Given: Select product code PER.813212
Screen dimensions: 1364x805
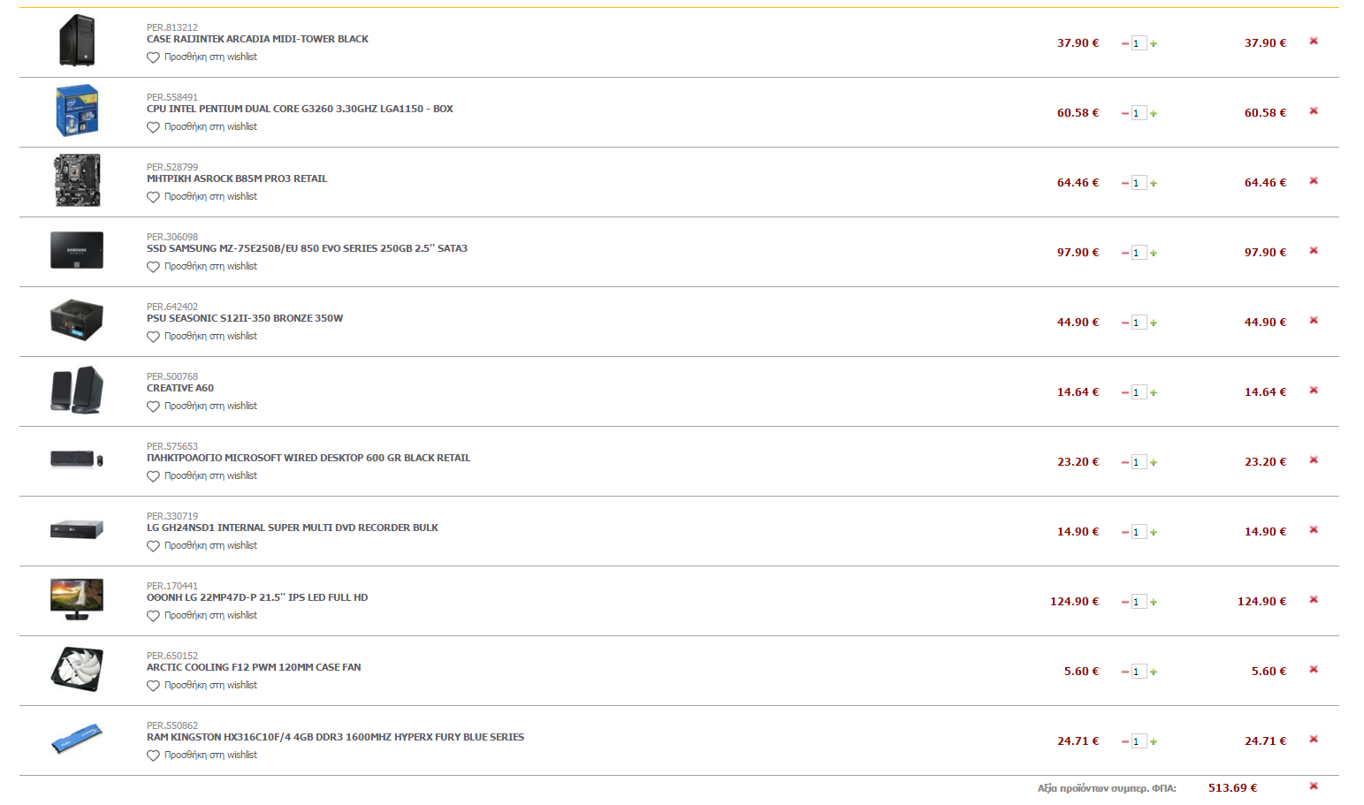Looking at the screenshot, I should coord(172,27).
